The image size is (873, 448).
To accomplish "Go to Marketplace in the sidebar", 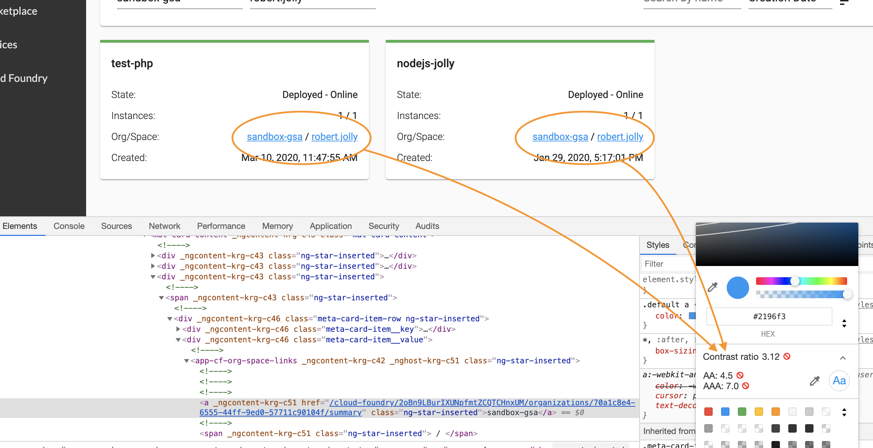I will click(19, 11).
